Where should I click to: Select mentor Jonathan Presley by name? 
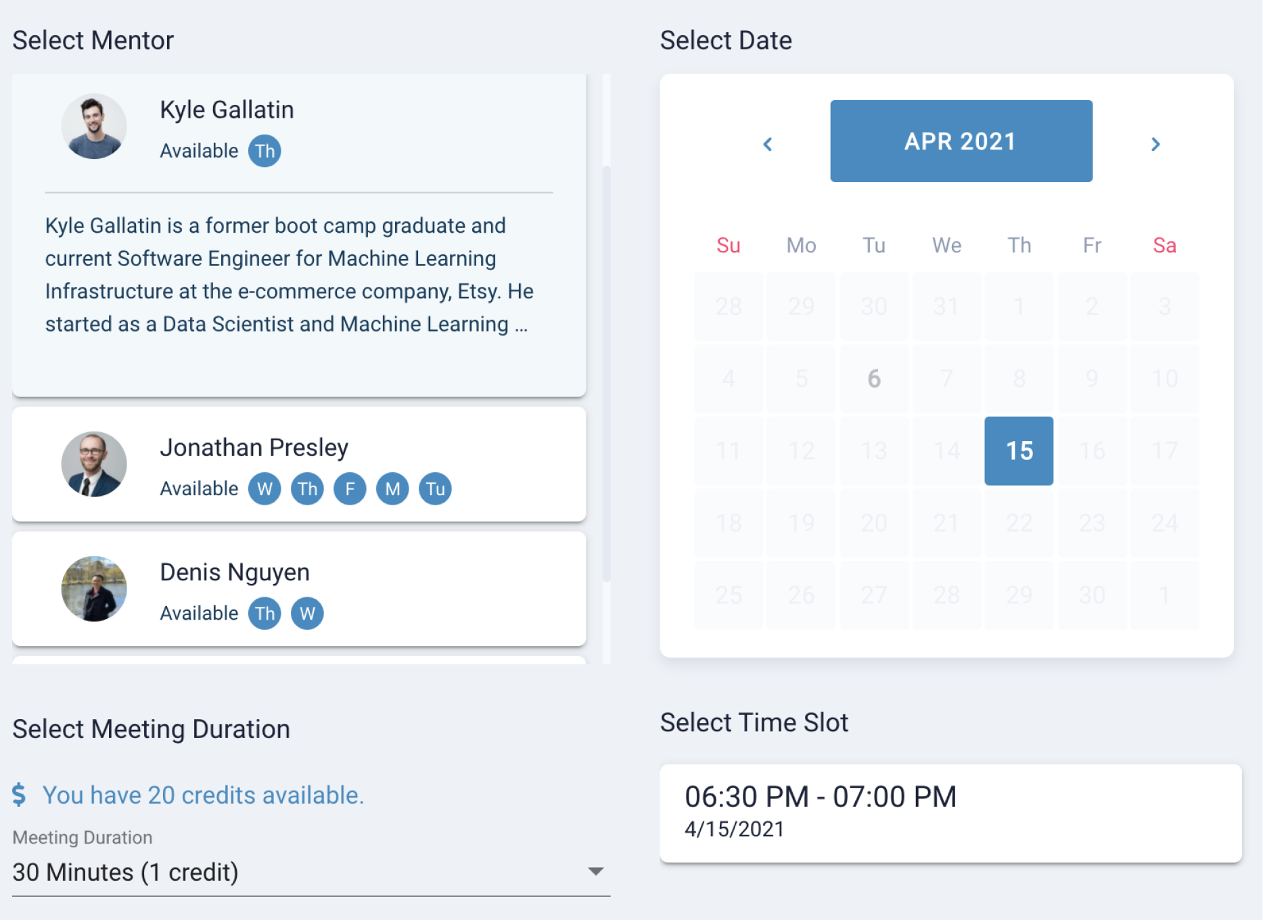(x=254, y=447)
